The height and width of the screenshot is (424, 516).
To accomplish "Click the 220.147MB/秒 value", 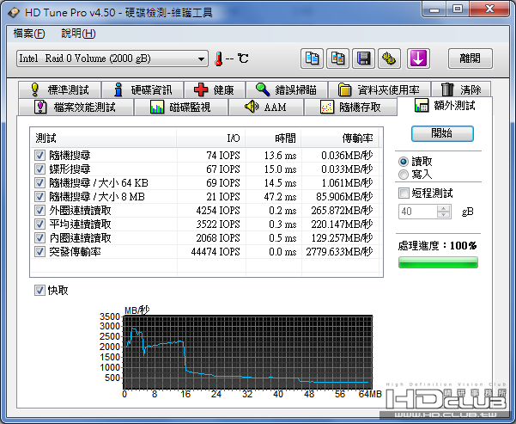I will (x=342, y=224).
